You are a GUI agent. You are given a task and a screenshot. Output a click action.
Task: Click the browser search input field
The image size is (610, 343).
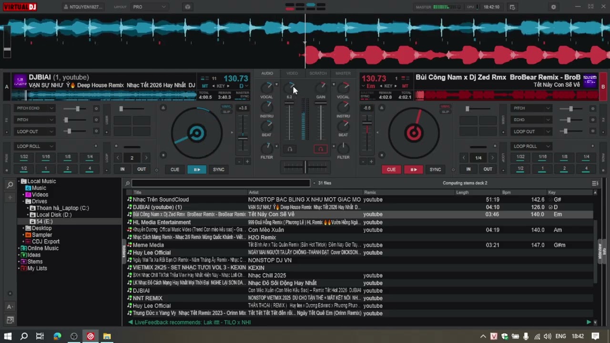coord(221,183)
